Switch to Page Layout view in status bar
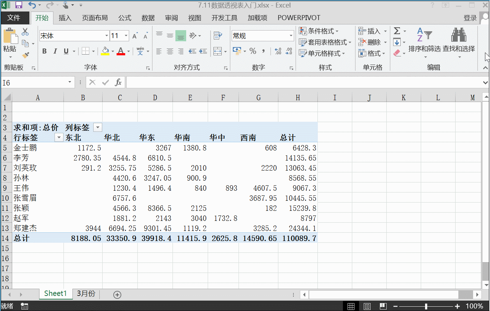 pyautogui.click(x=367, y=306)
